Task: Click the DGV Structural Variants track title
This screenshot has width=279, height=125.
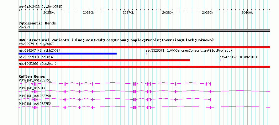Action: pos(116,40)
